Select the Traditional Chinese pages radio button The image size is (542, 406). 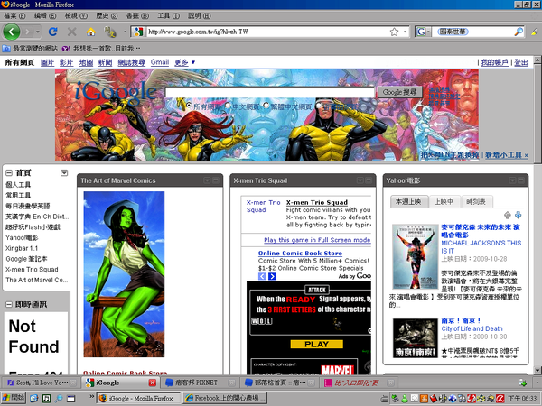(266, 105)
